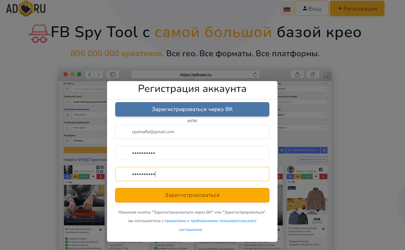Click the red block icon on the Patagonia ad card
Image resolution: width=405 pixels, height=250 pixels.
(324, 176)
